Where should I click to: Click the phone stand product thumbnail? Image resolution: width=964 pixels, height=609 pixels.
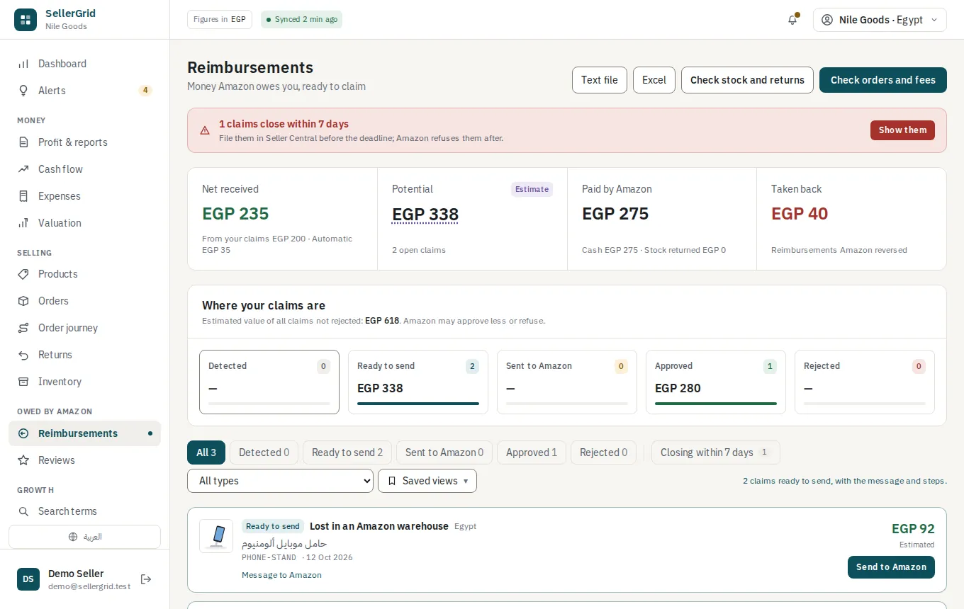(x=216, y=536)
